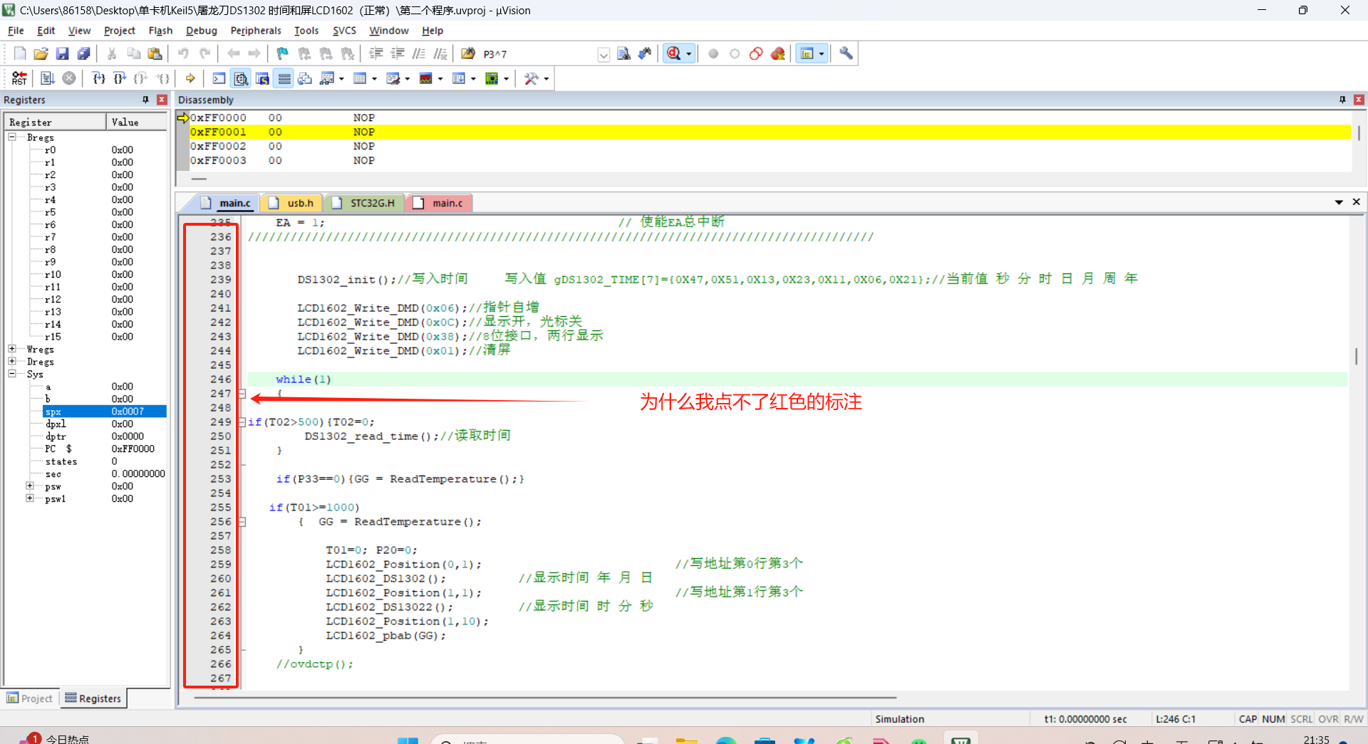Viewport: 1368px width, 744px height.
Task: Open the Command window
Action: (x=219, y=78)
